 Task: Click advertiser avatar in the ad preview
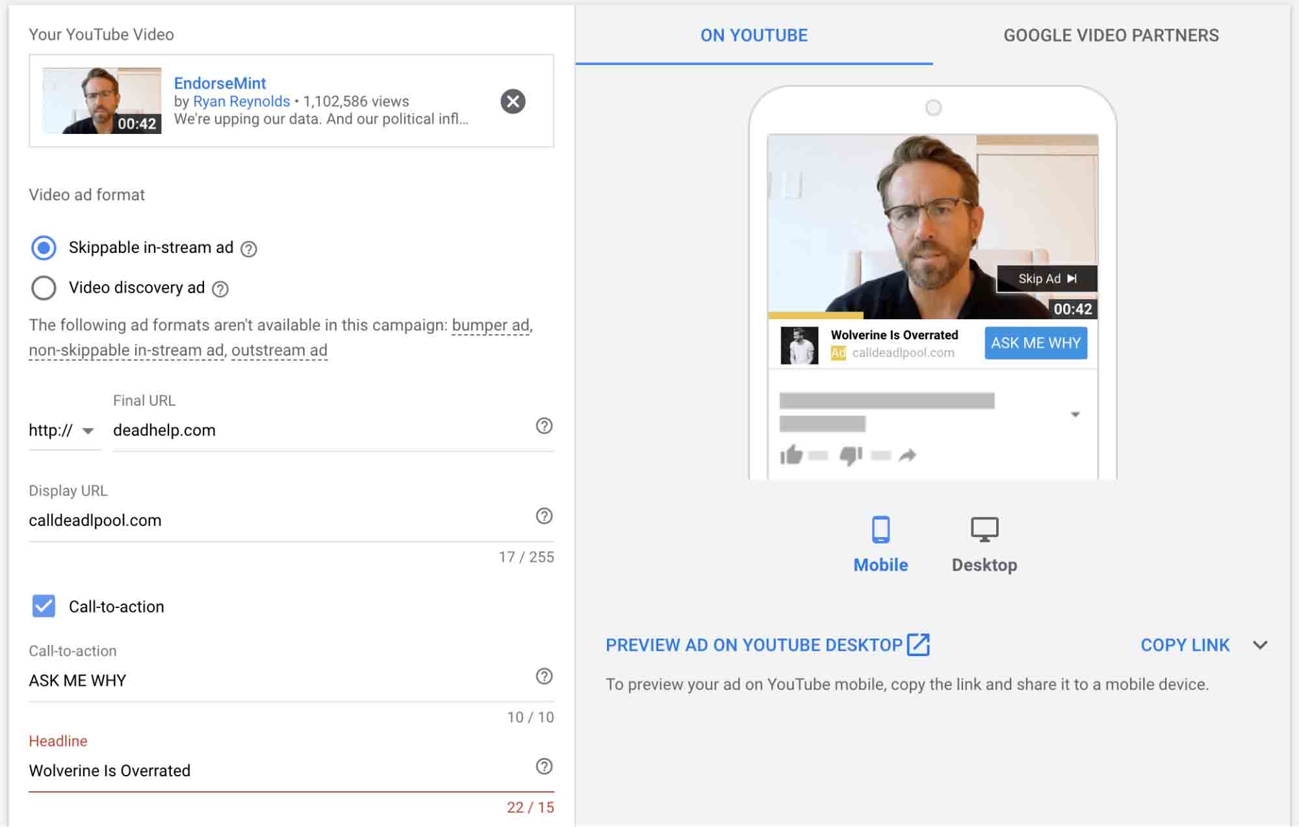[799, 345]
